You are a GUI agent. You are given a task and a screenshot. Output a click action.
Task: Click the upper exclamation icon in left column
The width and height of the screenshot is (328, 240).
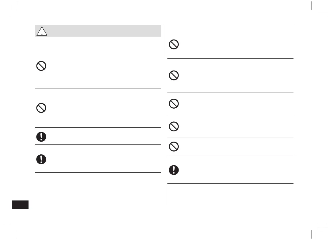[41, 137]
